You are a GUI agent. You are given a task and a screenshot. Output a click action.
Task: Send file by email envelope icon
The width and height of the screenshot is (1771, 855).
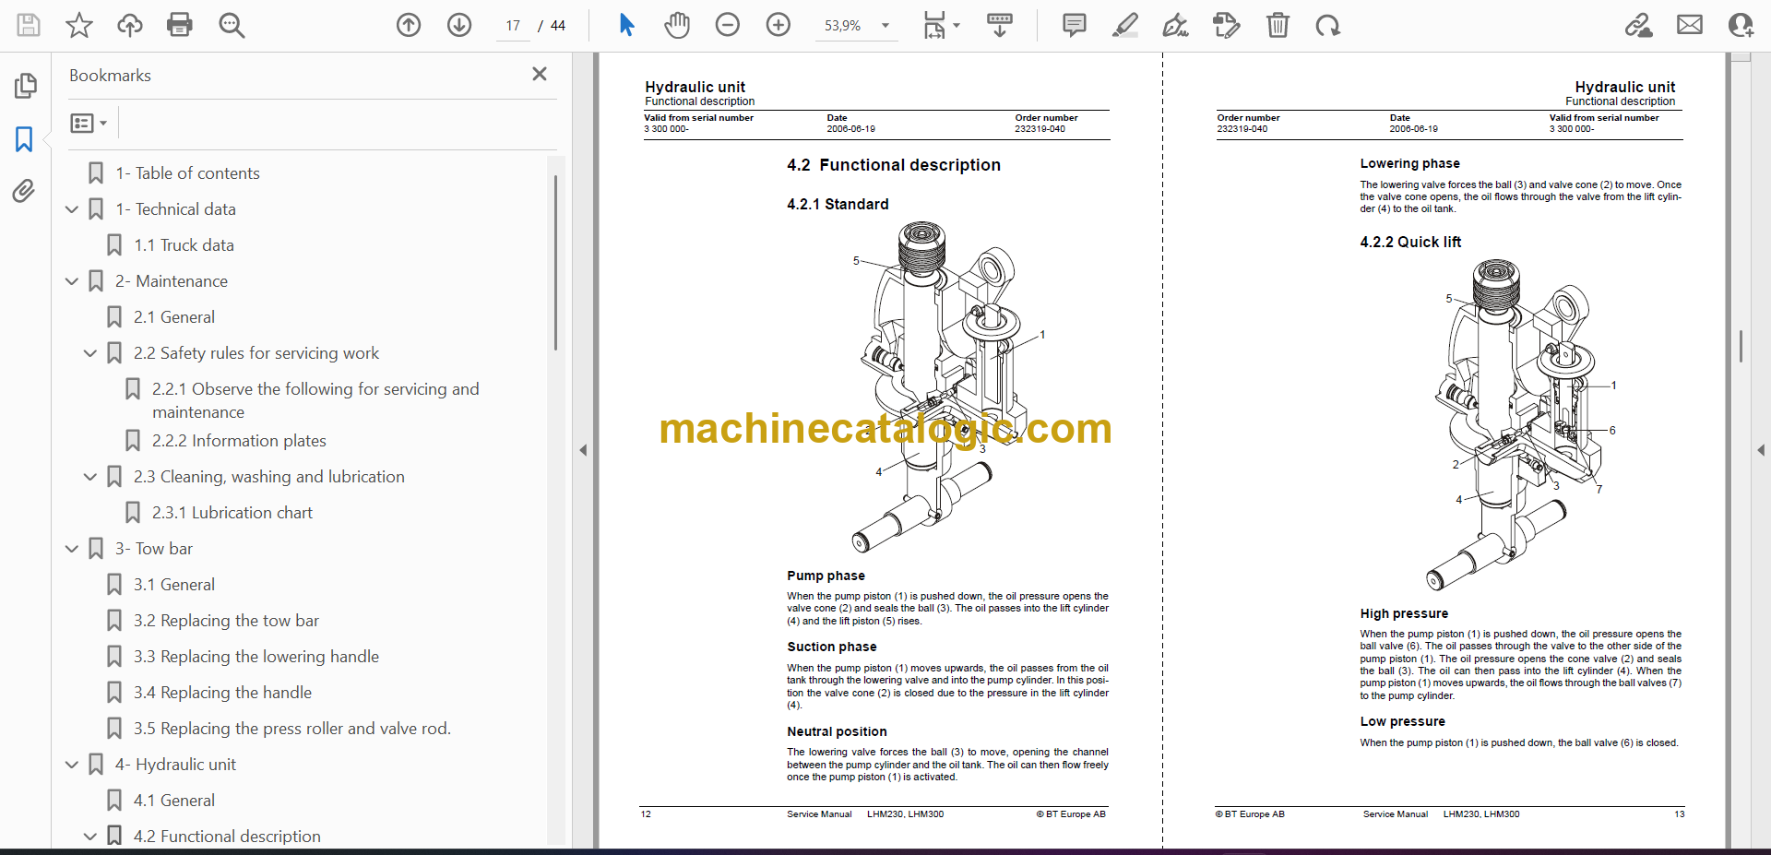[1690, 25]
